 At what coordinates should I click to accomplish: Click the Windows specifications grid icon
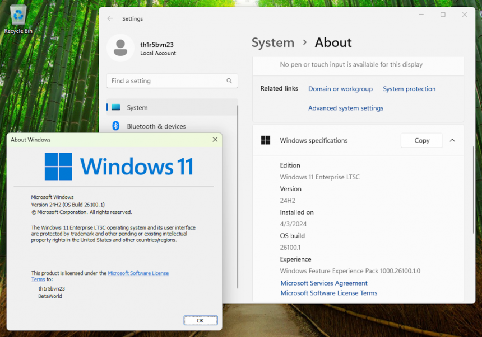(x=266, y=140)
